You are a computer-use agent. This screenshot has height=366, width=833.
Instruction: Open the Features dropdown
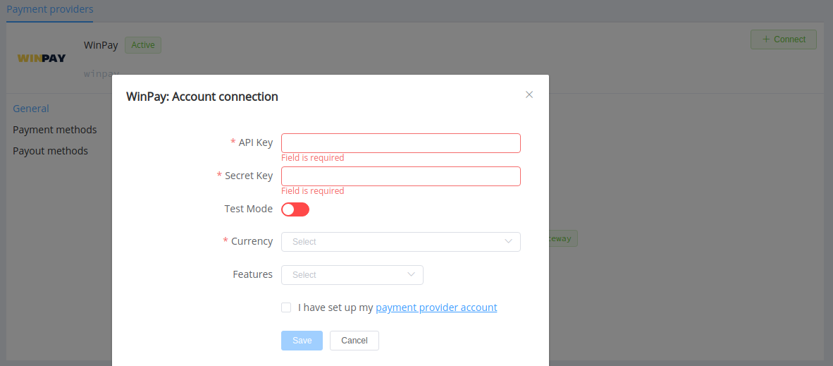pos(352,275)
